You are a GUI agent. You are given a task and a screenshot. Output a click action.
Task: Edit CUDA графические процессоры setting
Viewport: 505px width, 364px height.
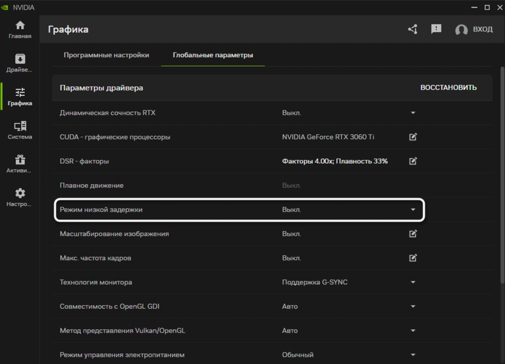413,137
